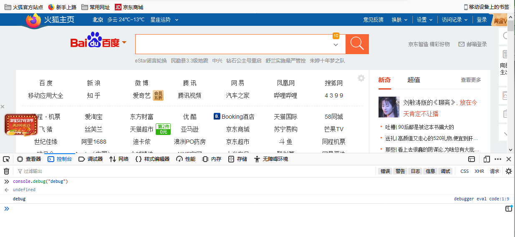Open site grid settings gear icon
515x237 pixels.
(361, 78)
